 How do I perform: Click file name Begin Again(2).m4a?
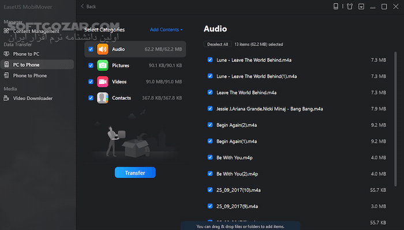coord(237,125)
